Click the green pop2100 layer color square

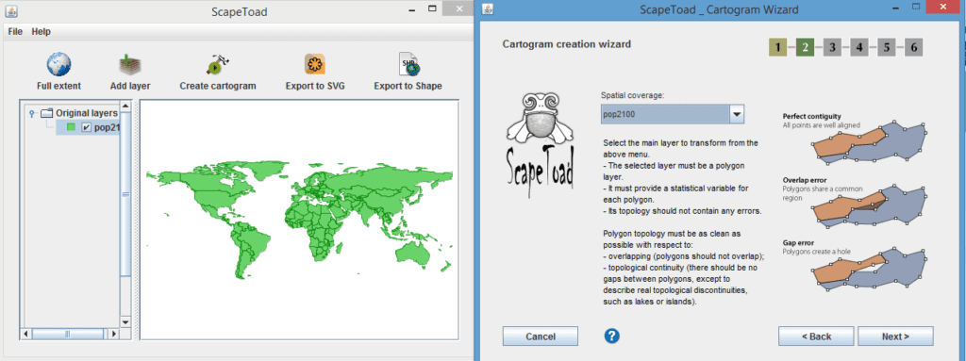coord(71,127)
